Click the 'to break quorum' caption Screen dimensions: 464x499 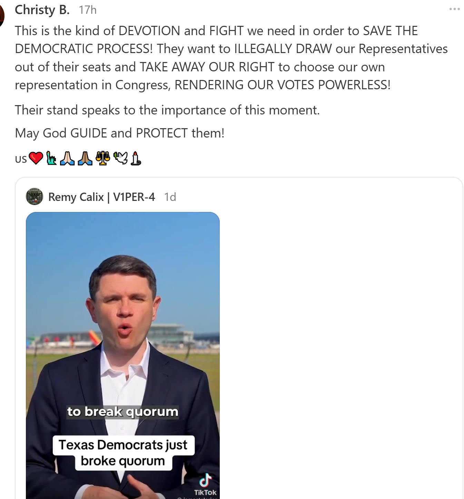coord(123,411)
